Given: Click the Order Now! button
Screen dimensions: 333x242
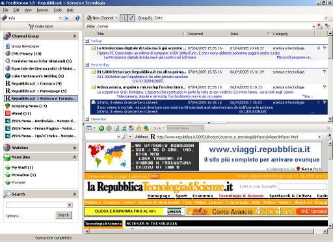Looking at the screenshot, I should 41,26.
